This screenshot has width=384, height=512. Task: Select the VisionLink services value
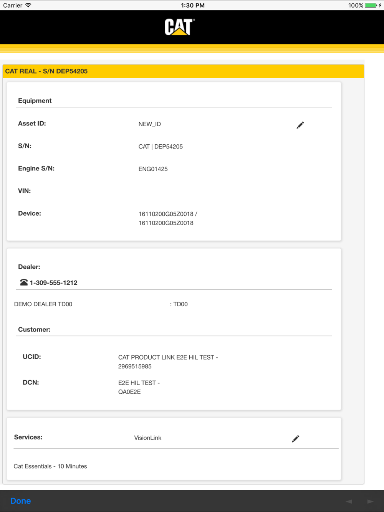(x=148, y=438)
